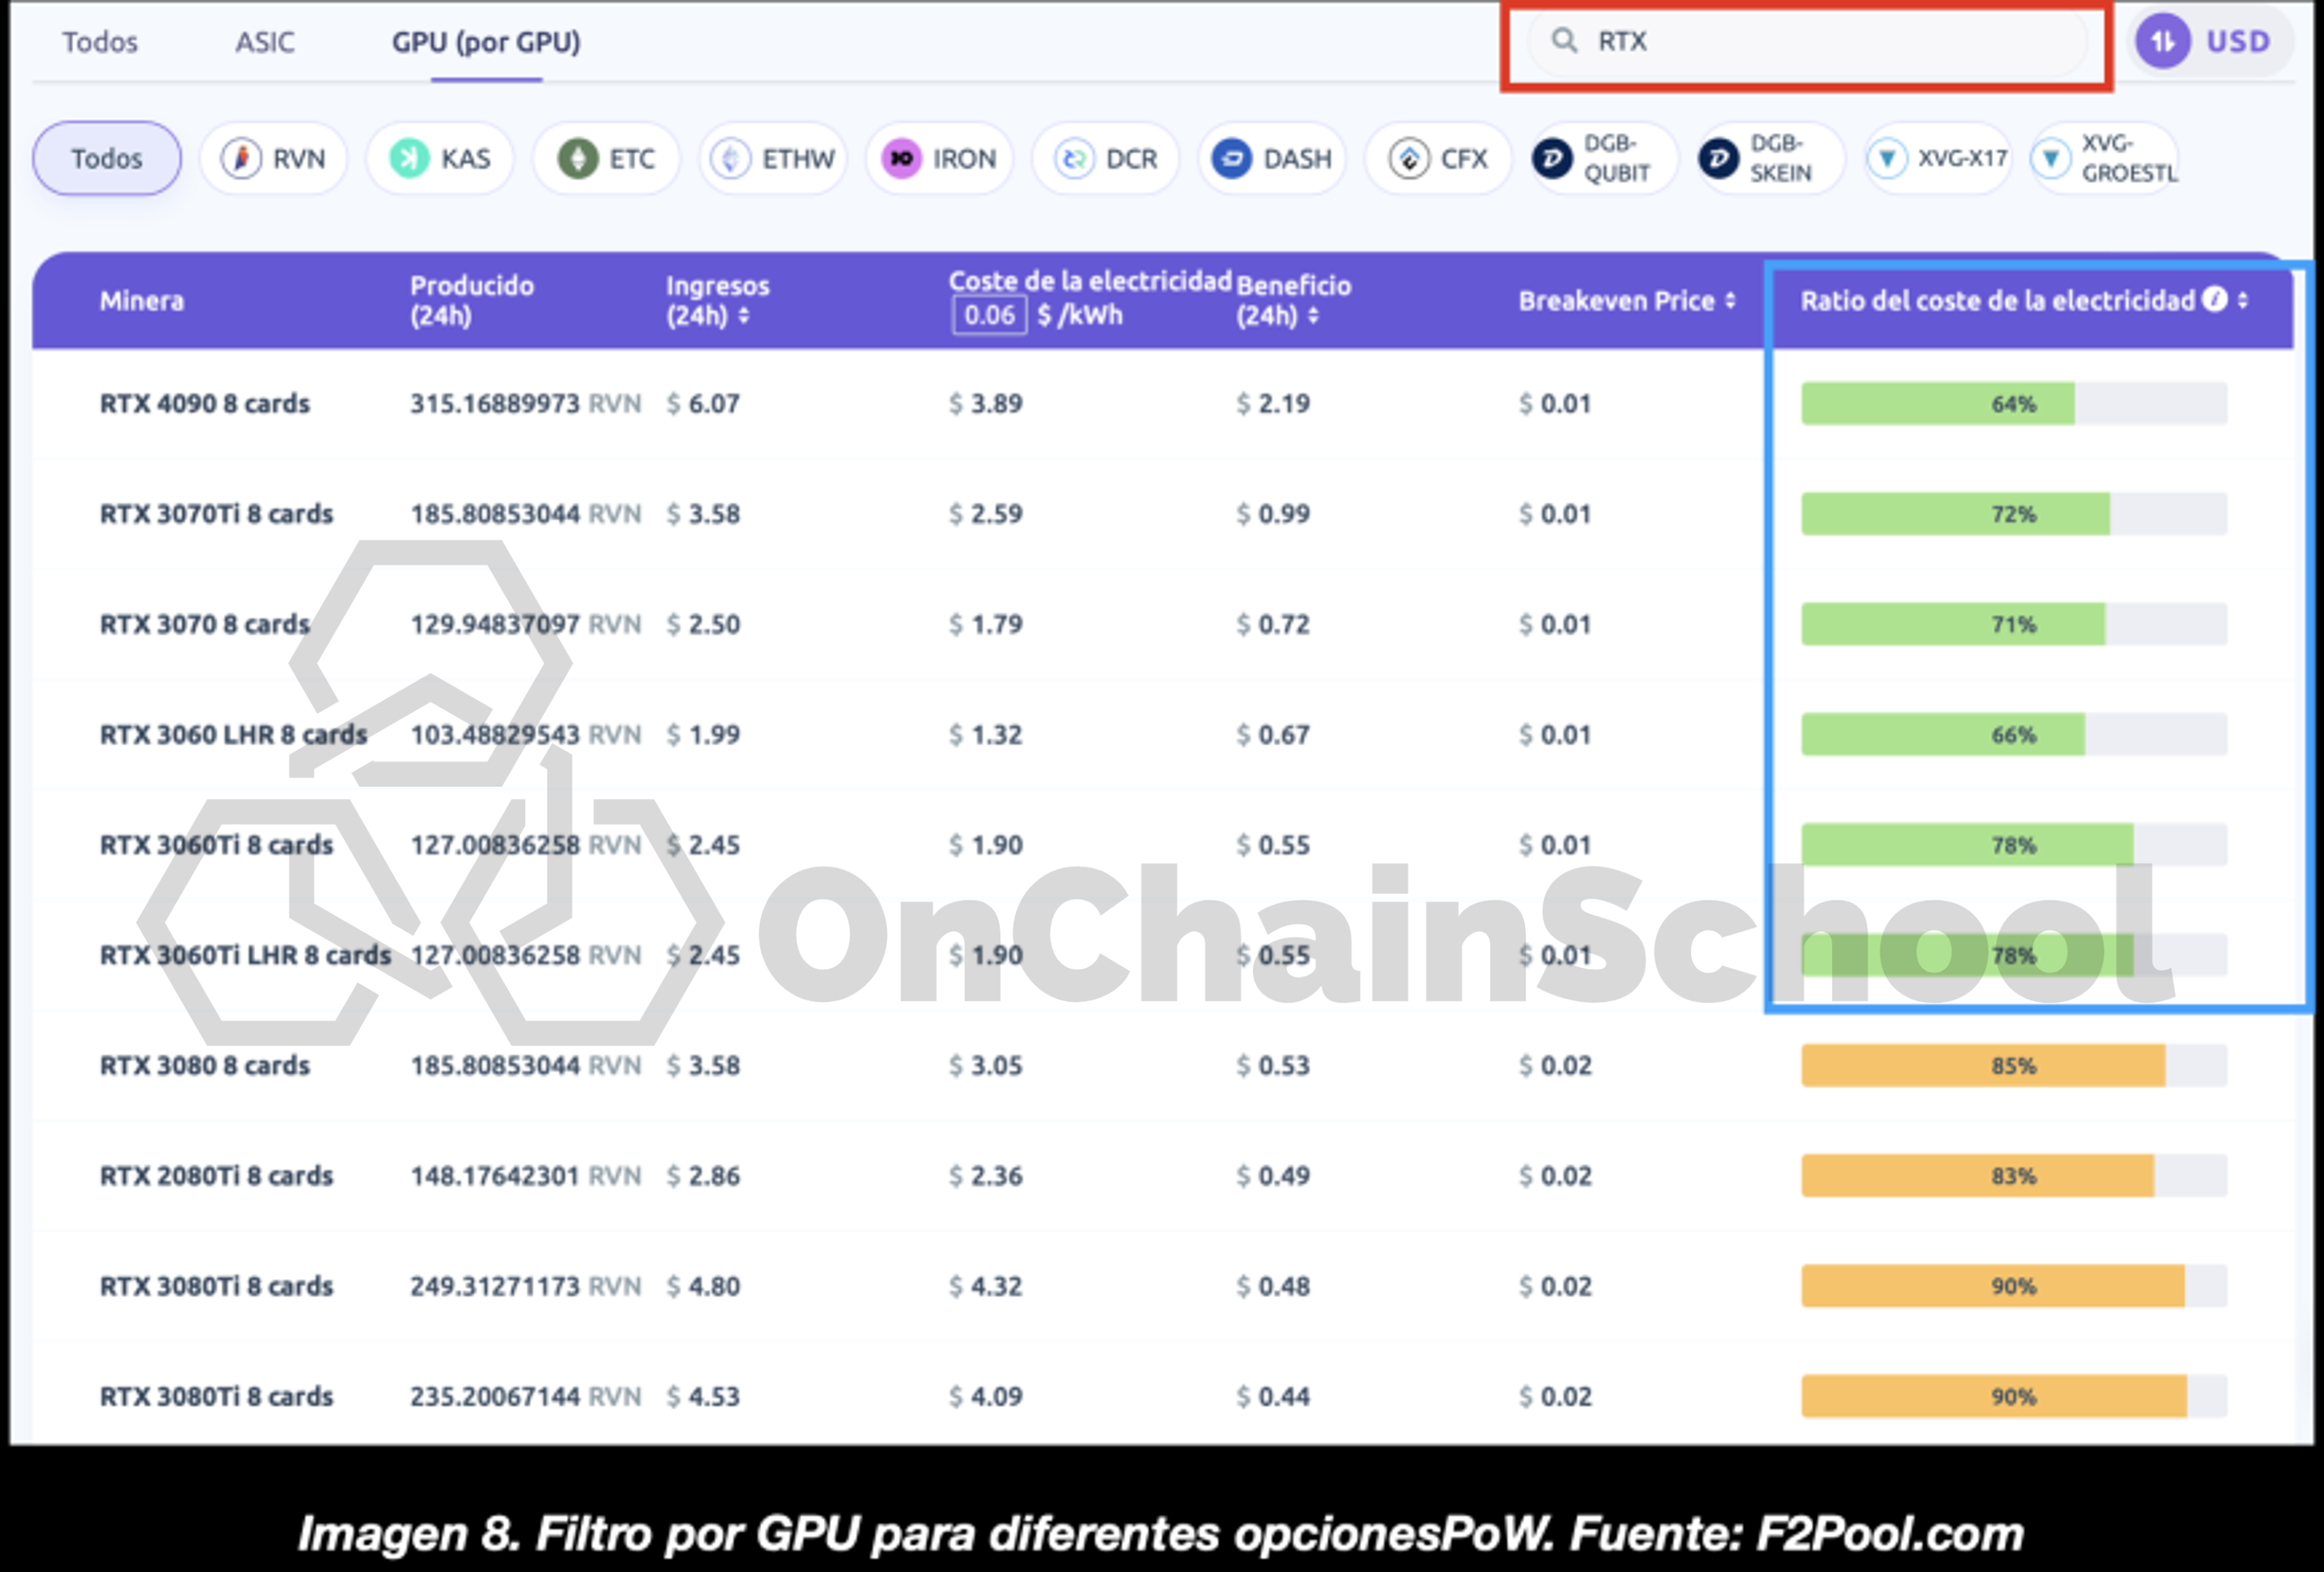
Task: Click the RVN coin icon
Action: (241, 158)
